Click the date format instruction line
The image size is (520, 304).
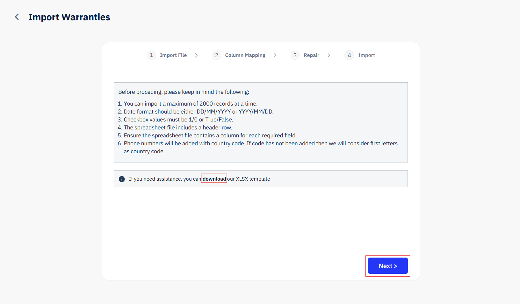(x=196, y=112)
